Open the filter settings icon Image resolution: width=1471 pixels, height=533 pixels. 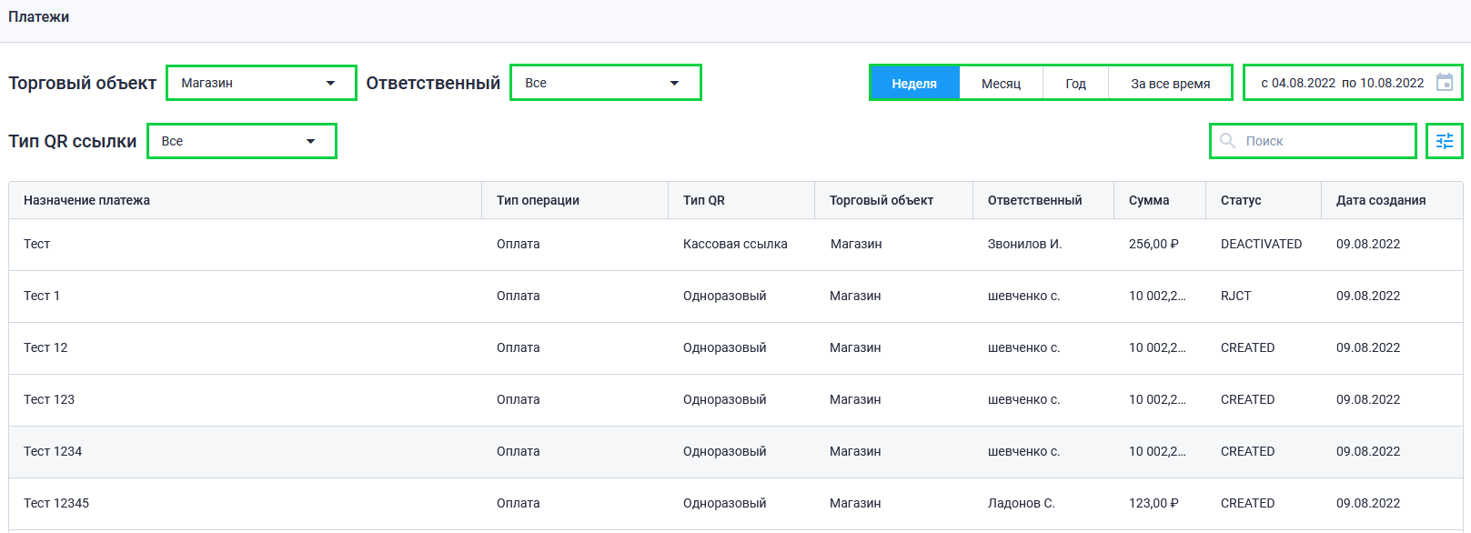coord(1444,141)
